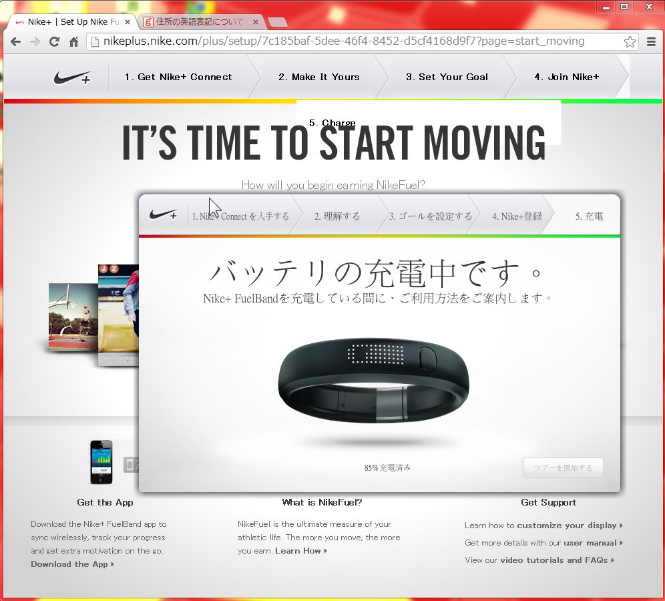Open the user manual link
The width and height of the screenshot is (665, 601).
(x=593, y=543)
